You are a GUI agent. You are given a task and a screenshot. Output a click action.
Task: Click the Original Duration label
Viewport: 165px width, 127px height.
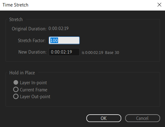coord(29,29)
